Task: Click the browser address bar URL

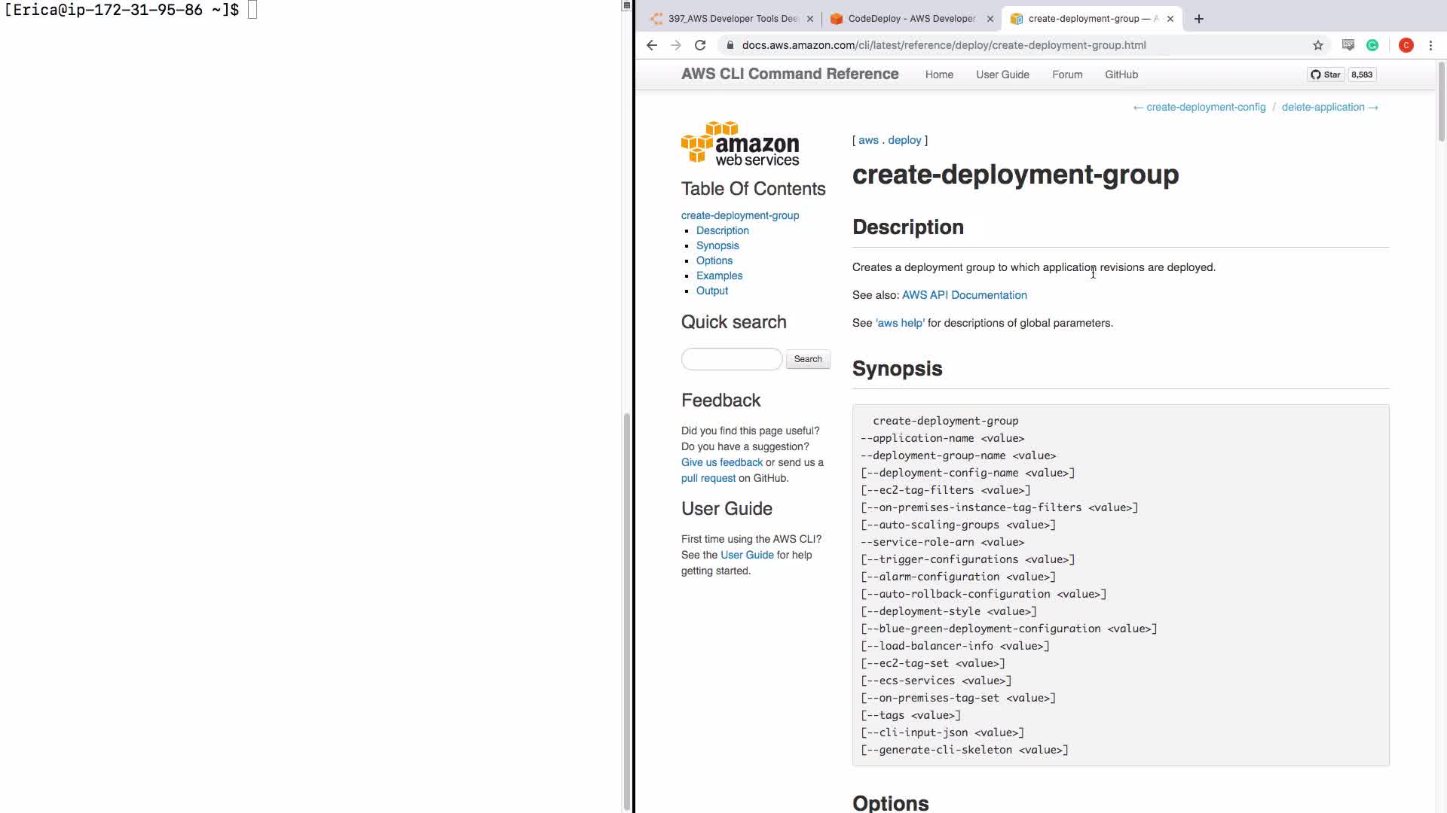Action: click(x=944, y=45)
